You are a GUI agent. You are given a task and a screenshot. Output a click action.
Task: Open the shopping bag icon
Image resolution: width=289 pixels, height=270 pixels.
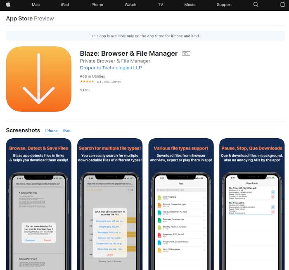(x=282, y=5)
